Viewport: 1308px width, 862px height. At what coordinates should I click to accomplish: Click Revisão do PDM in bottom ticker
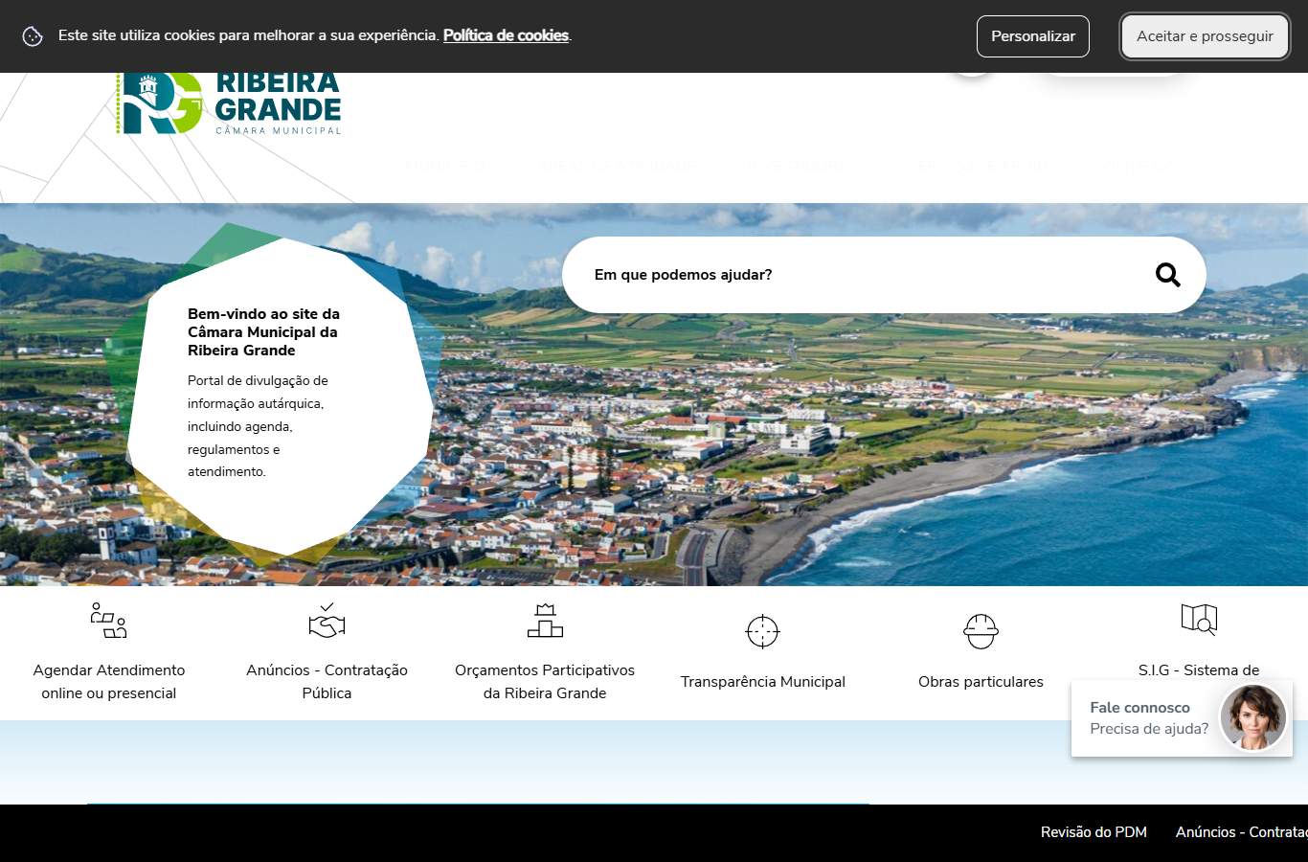coord(1094,832)
